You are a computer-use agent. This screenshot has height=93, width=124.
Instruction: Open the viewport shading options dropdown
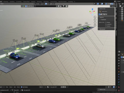point(116,4)
